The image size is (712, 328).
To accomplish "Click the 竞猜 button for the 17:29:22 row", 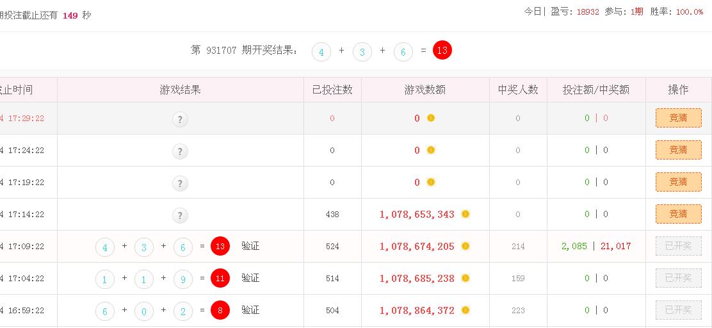I will pyautogui.click(x=678, y=118).
